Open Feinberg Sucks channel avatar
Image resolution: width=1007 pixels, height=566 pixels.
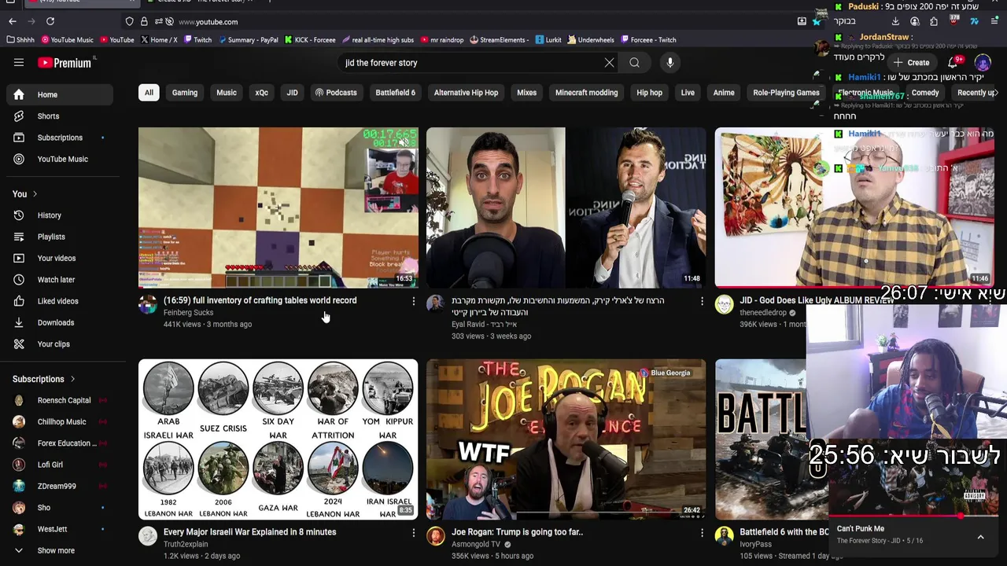(148, 305)
